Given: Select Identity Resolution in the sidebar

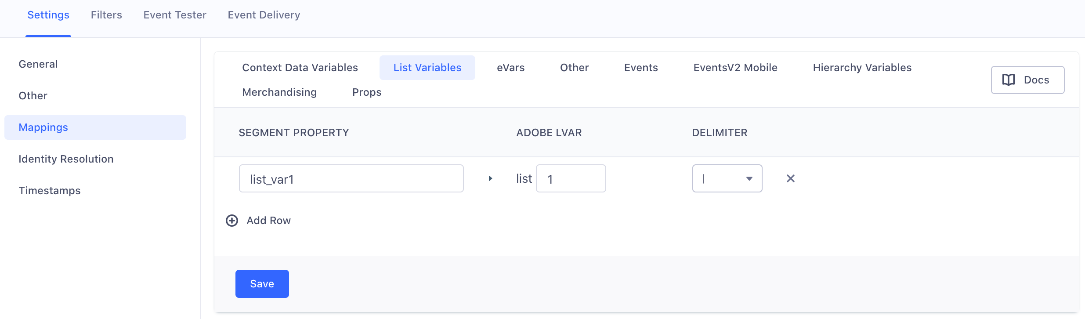Looking at the screenshot, I should click(x=66, y=159).
